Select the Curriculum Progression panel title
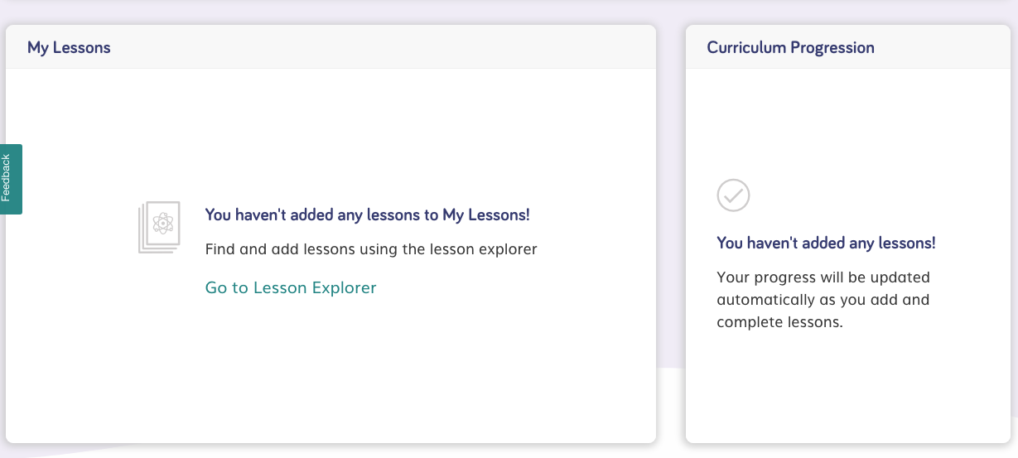 point(790,47)
